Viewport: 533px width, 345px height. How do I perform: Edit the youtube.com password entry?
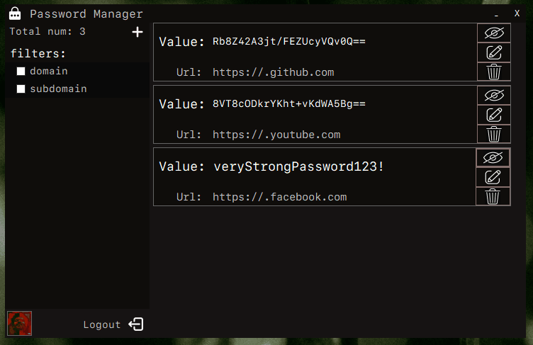point(493,115)
